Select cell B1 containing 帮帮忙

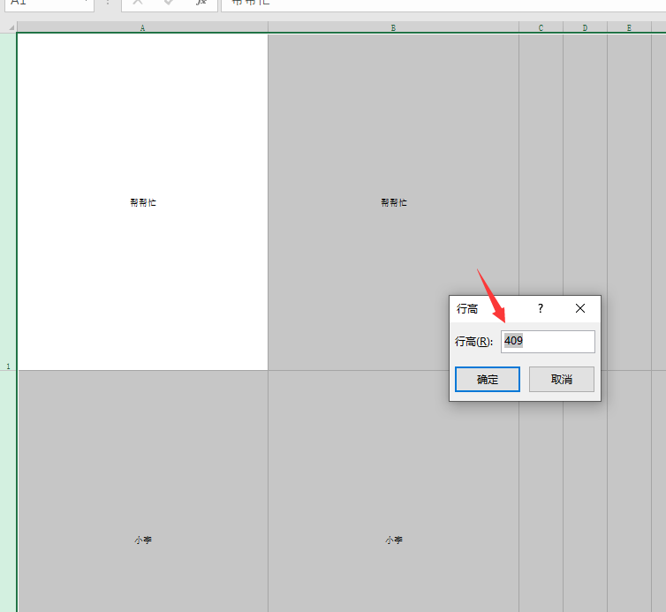point(393,201)
